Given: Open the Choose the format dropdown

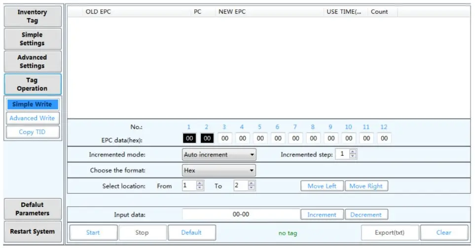Looking at the screenshot, I should (x=219, y=170).
